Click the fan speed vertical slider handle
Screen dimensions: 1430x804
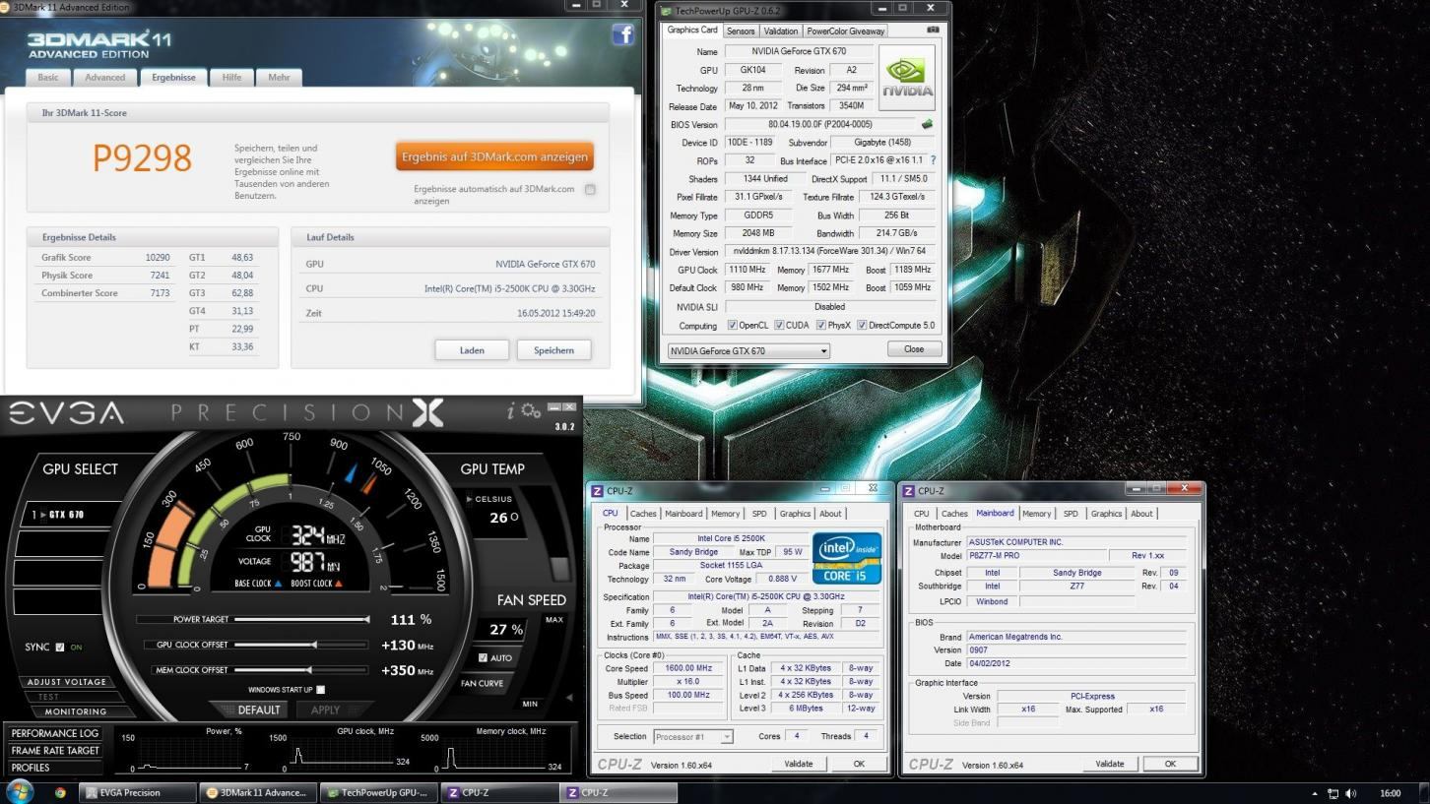560,569
